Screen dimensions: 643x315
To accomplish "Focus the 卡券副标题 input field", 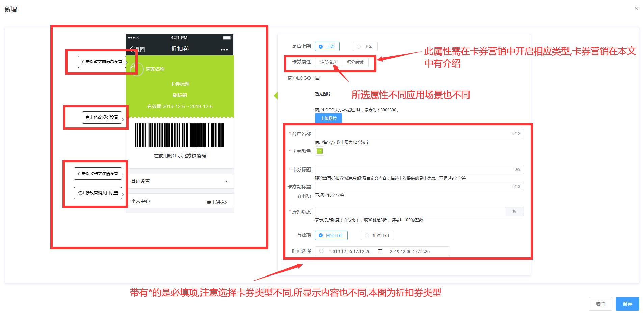I will (x=419, y=187).
